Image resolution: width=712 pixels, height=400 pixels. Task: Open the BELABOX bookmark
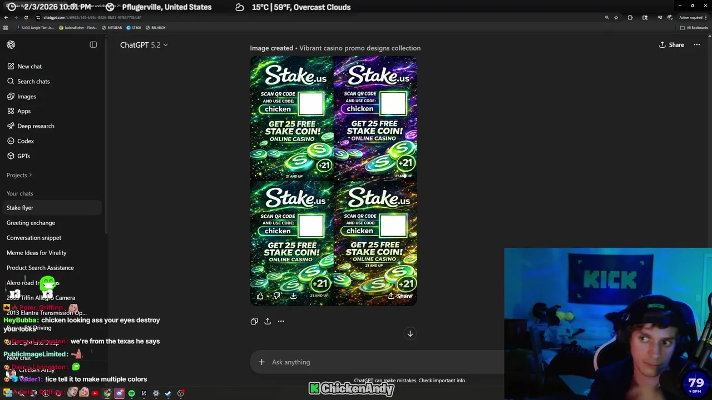[156, 28]
